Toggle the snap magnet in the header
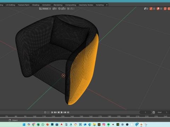Image resolution: width=170 pixels, height=127 pixels. pyautogui.click(x=59, y=9)
